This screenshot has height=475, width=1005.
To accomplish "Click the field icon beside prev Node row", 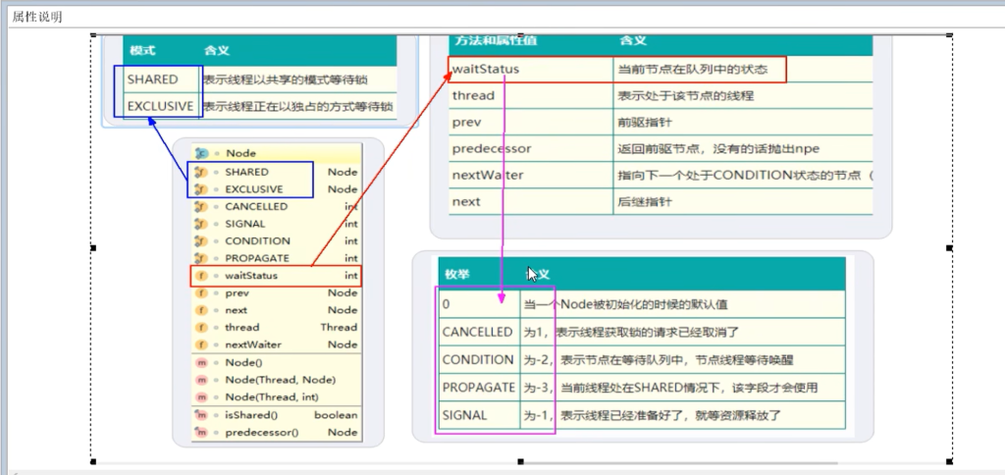I will tap(201, 292).
